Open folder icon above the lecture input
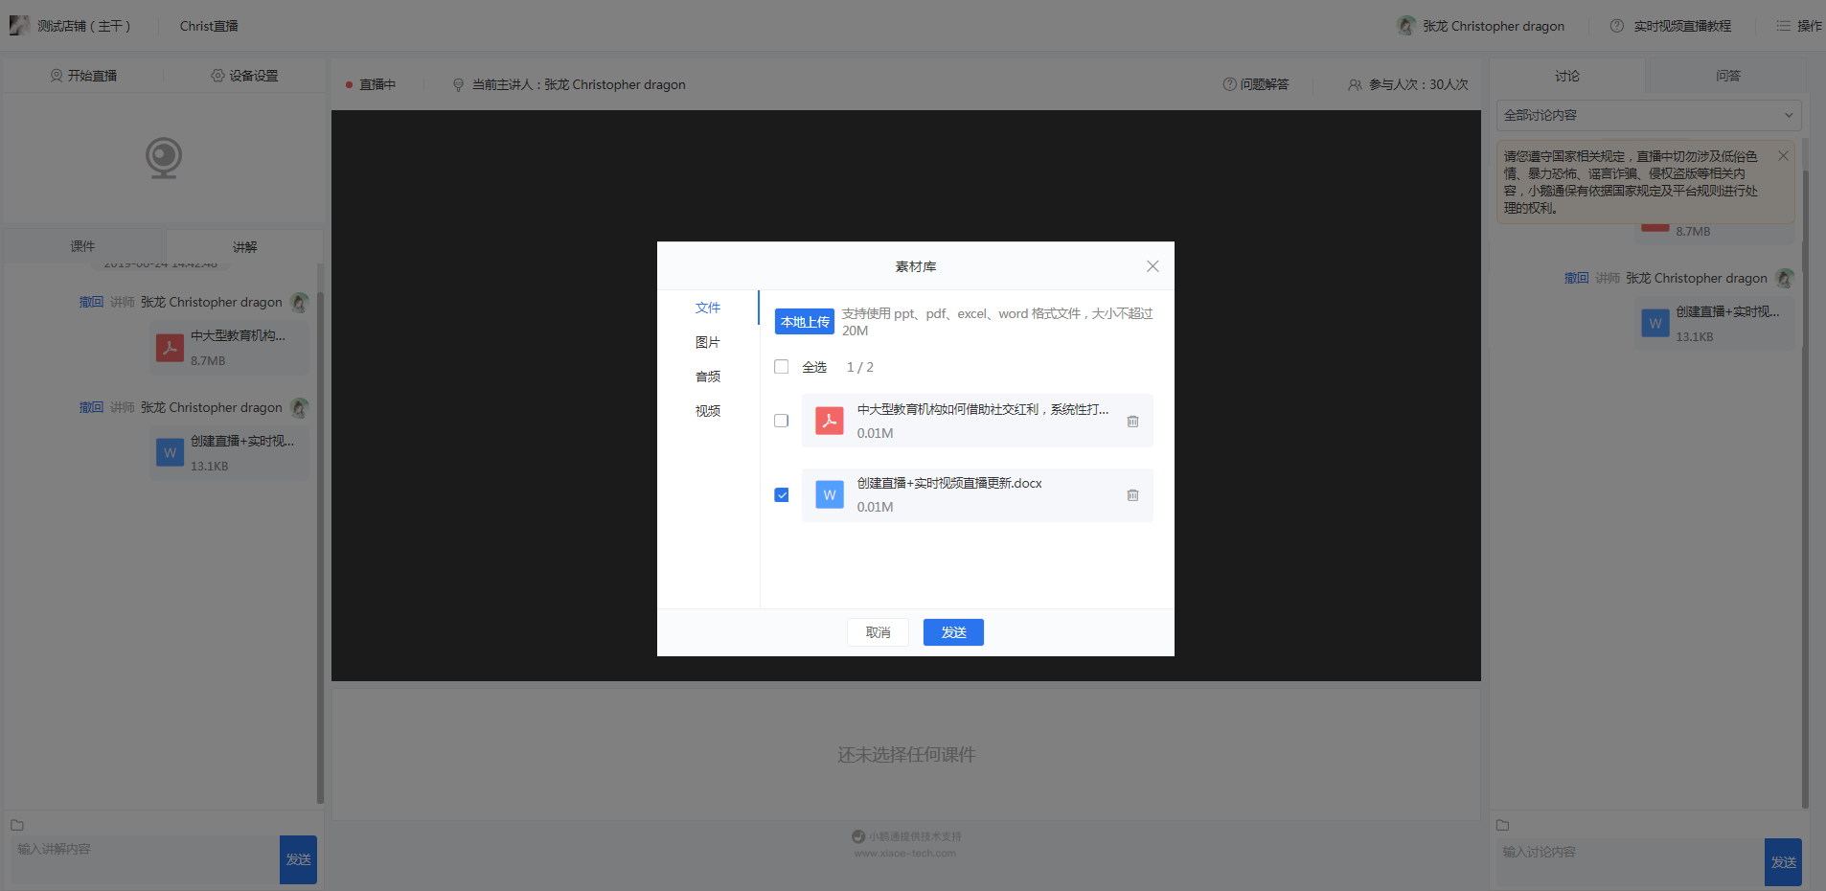 (x=17, y=825)
